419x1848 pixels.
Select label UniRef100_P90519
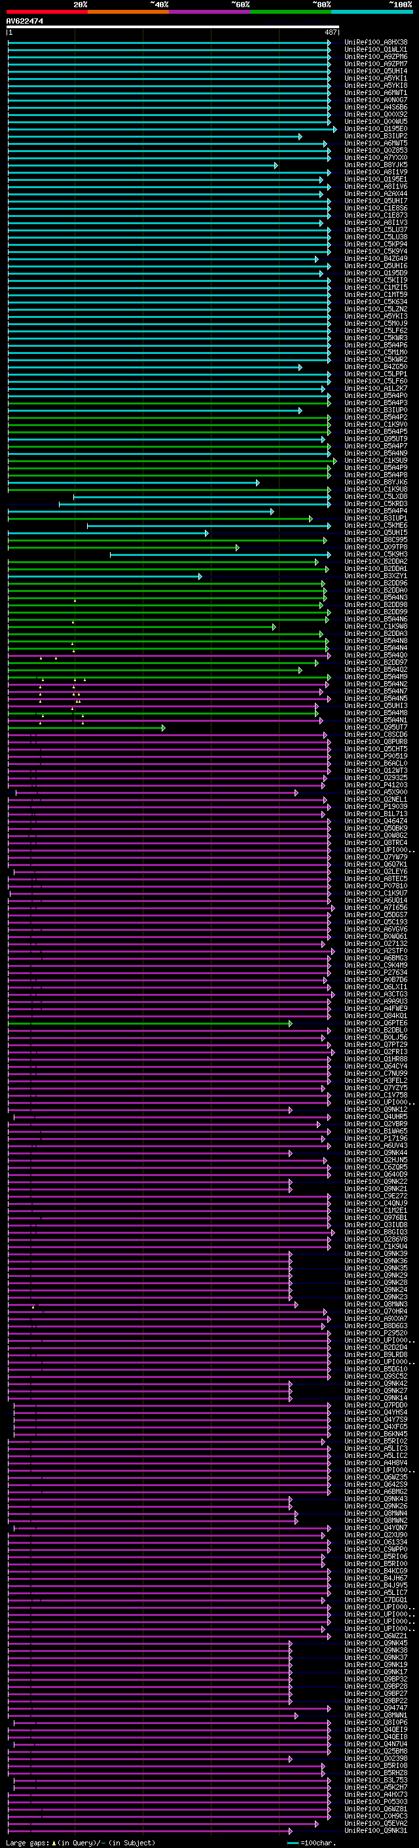[x=376, y=756]
